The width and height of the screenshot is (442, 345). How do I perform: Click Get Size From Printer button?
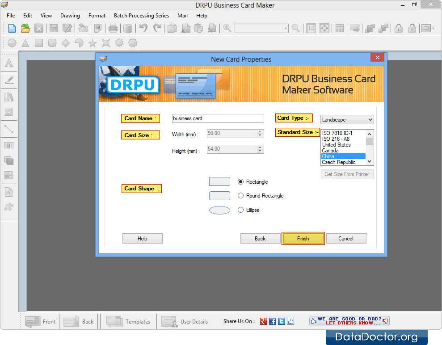click(347, 174)
